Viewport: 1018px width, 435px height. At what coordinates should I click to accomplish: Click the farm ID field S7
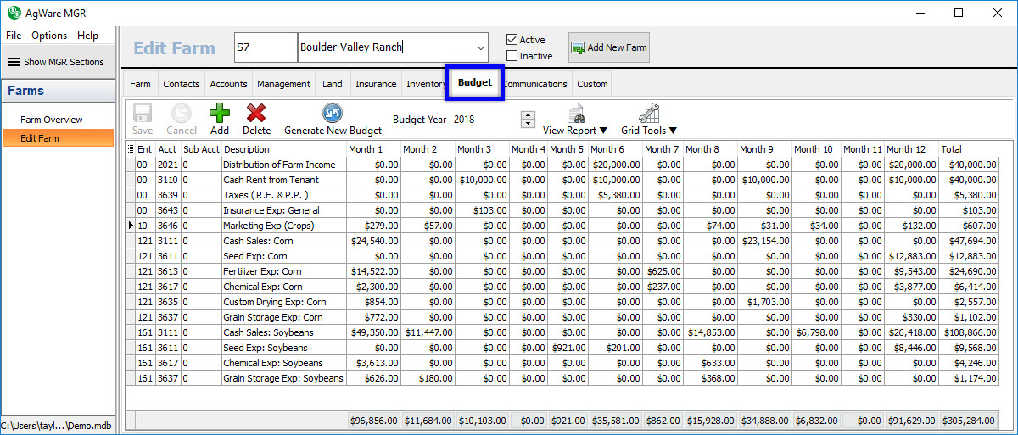click(265, 48)
